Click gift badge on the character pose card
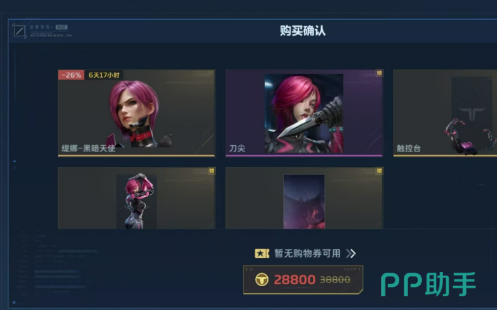Image resolution: width=497 pixels, height=310 pixels. point(212,171)
